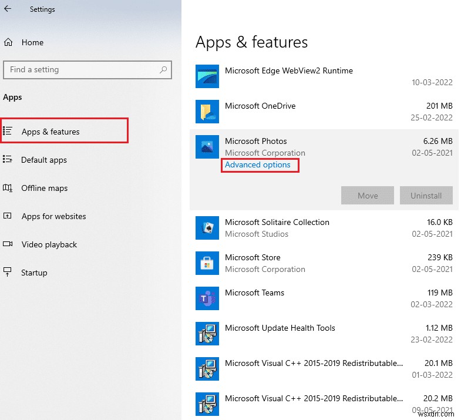Click the Microsoft Solitaire Collection icon

click(x=207, y=228)
